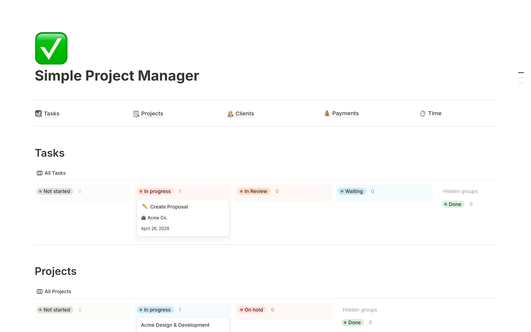Image resolution: width=531 pixels, height=332 pixels.
Task: Open the table of contents on right edge
Action: pos(521,77)
